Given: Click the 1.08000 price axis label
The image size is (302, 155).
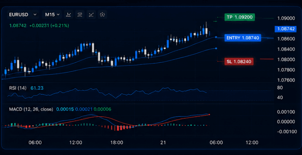Looking at the screenshot, I should tap(286, 60).
